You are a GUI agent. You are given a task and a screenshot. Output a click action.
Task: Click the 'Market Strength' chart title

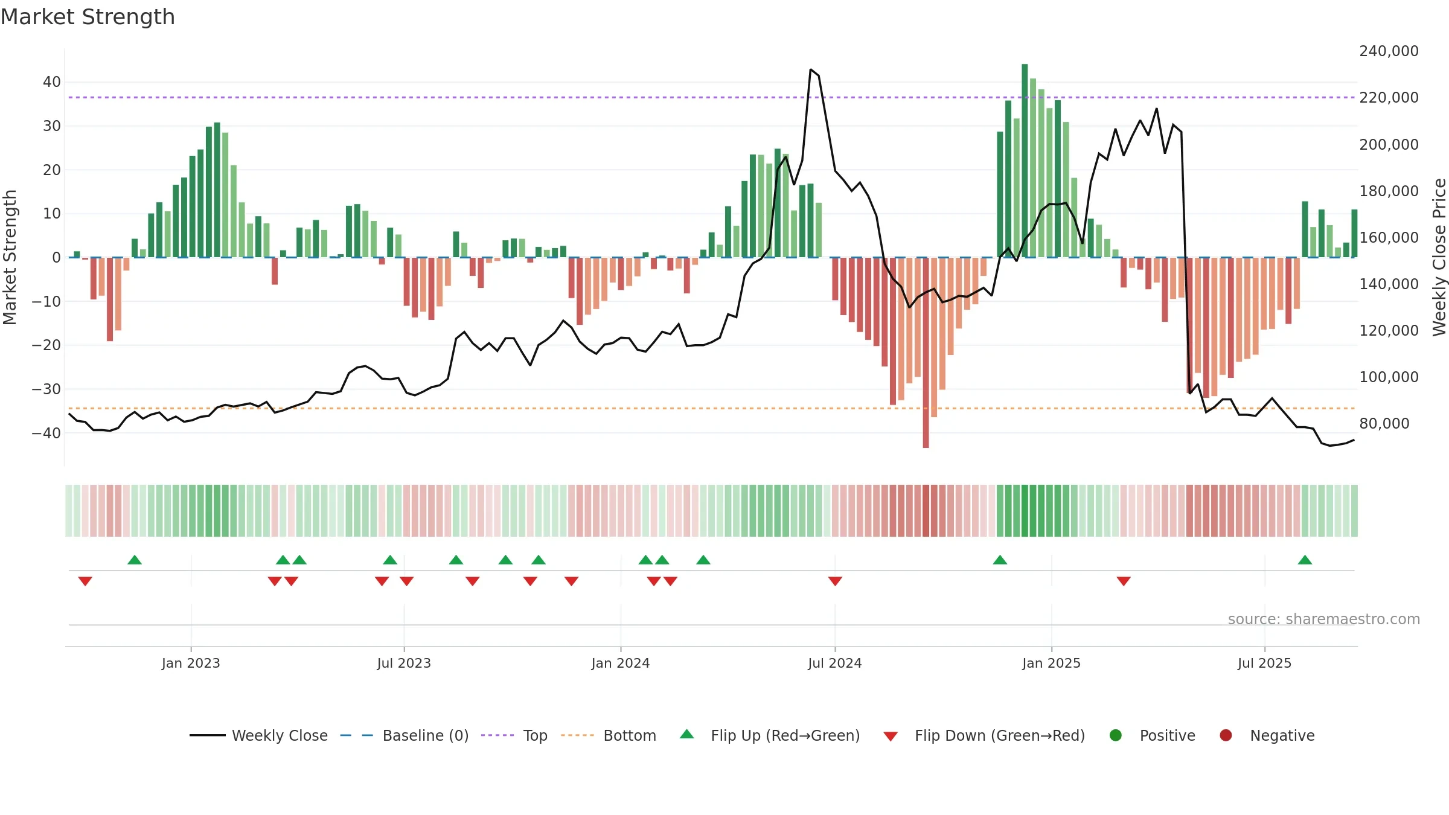coord(88,17)
